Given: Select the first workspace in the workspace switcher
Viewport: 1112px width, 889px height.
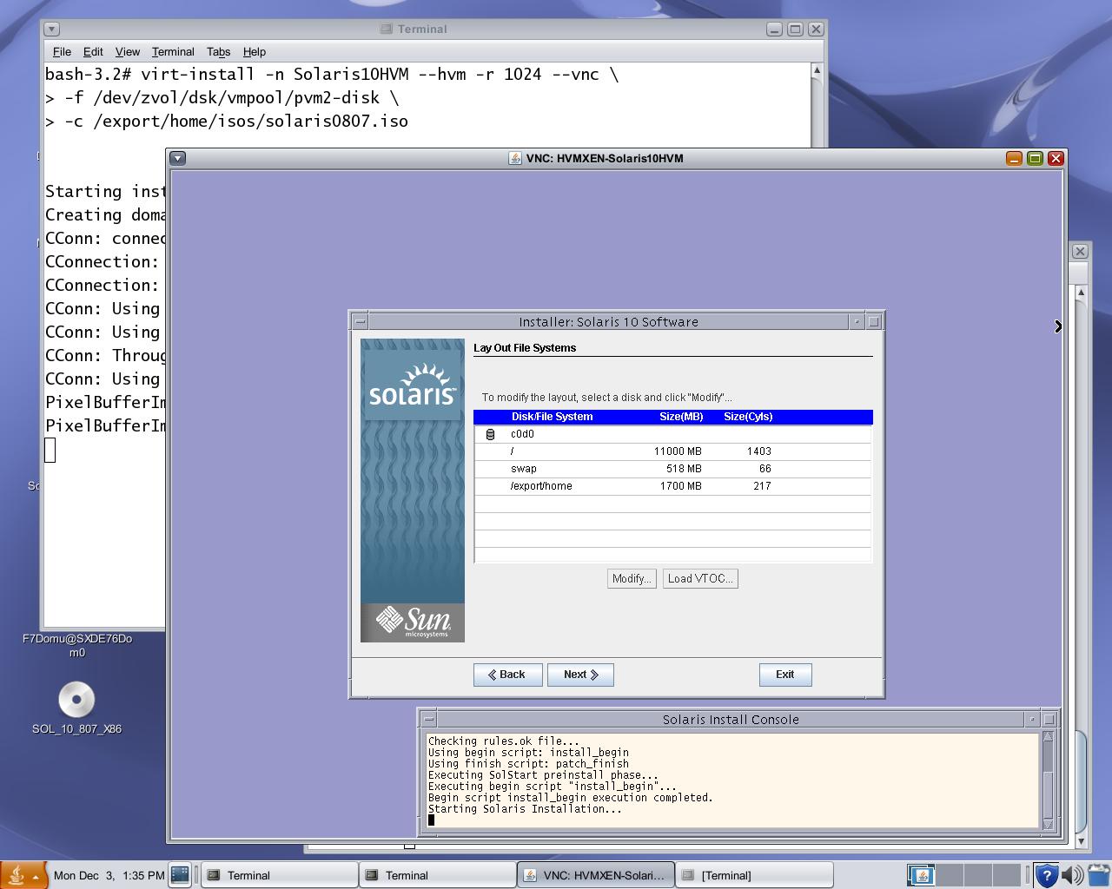Looking at the screenshot, I should tap(921, 875).
